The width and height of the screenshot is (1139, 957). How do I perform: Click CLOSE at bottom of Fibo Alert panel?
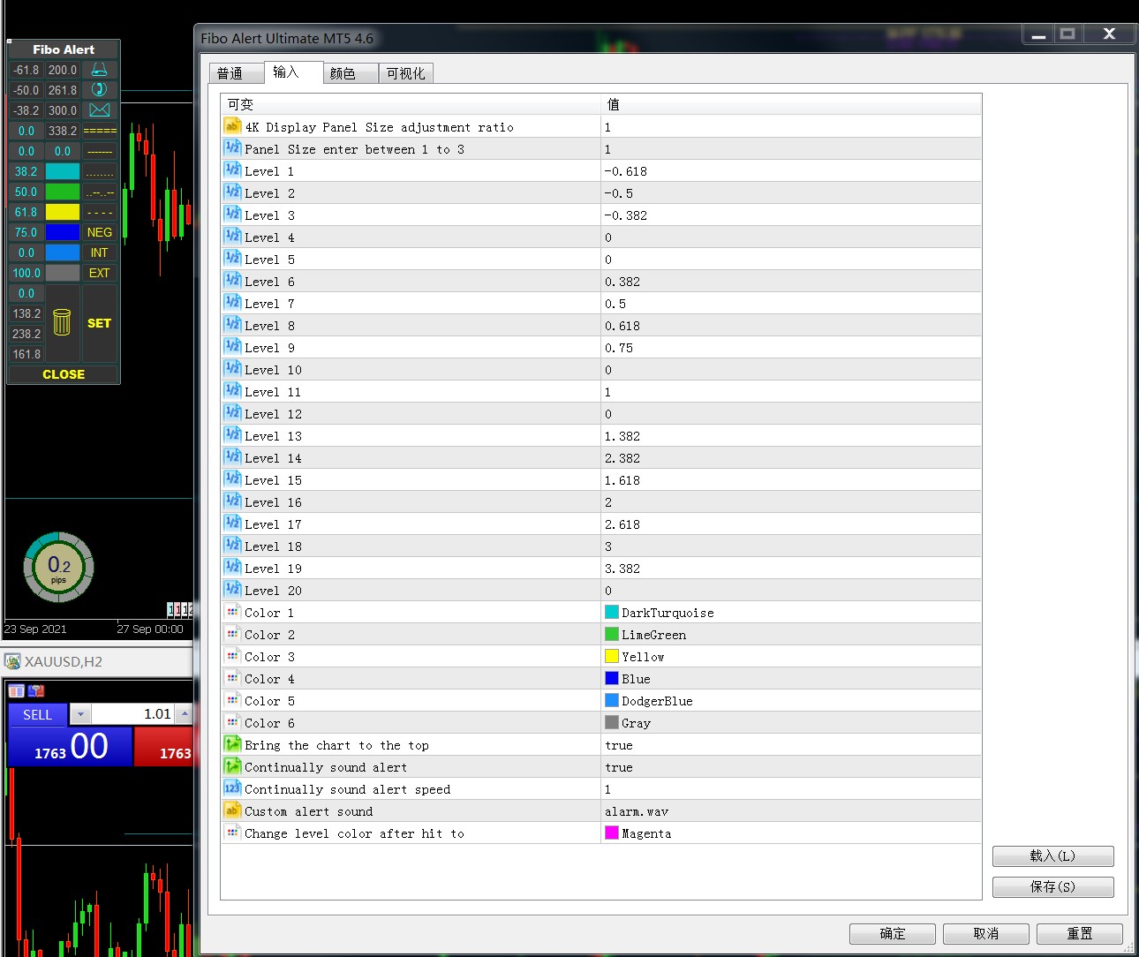click(x=64, y=374)
